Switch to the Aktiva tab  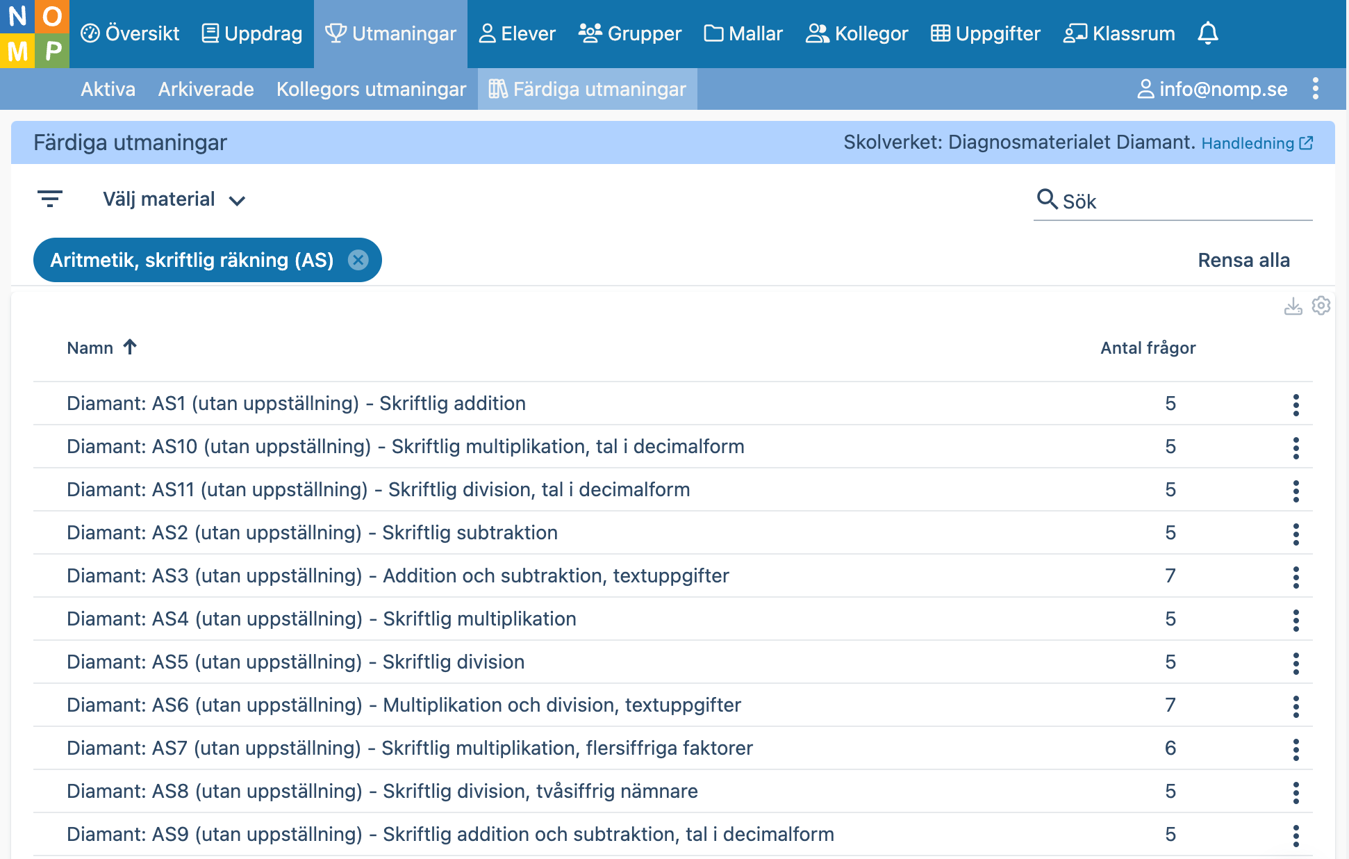pyautogui.click(x=108, y=89)
